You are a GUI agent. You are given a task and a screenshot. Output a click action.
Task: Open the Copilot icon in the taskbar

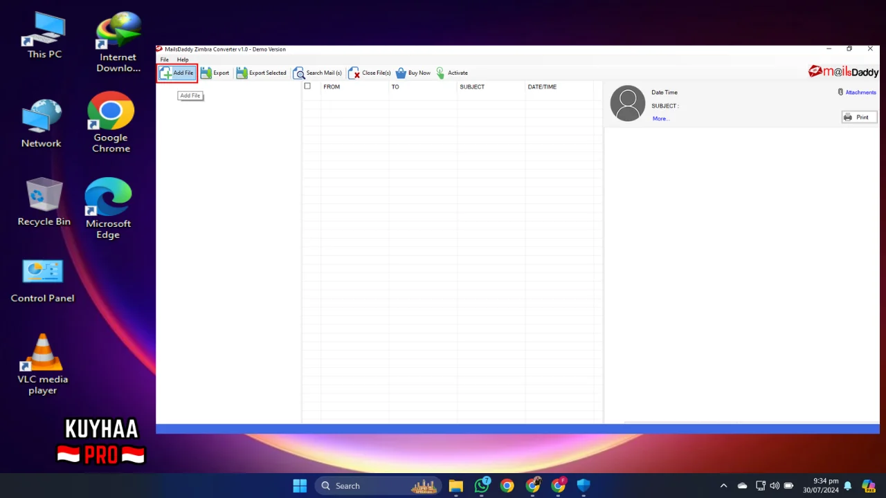click(x=868, y=486)
